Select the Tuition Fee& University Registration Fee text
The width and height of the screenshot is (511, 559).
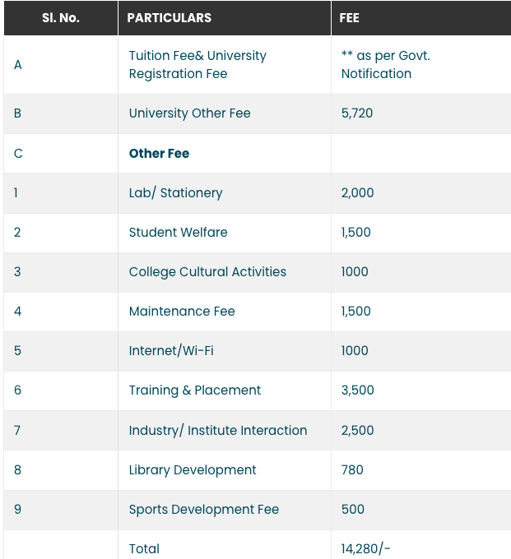point(197,64)
